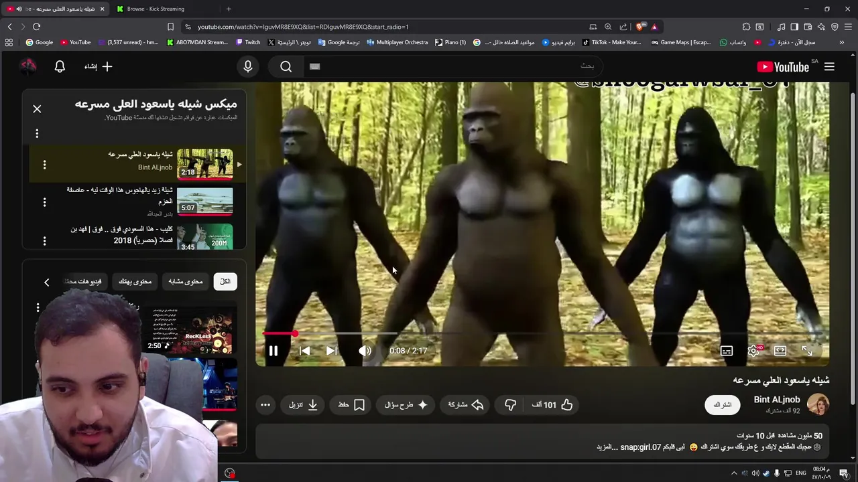Click the Ask (طرح سؤال) button
Viewport: 858px width, 482px height.
[x=407, y=405]
